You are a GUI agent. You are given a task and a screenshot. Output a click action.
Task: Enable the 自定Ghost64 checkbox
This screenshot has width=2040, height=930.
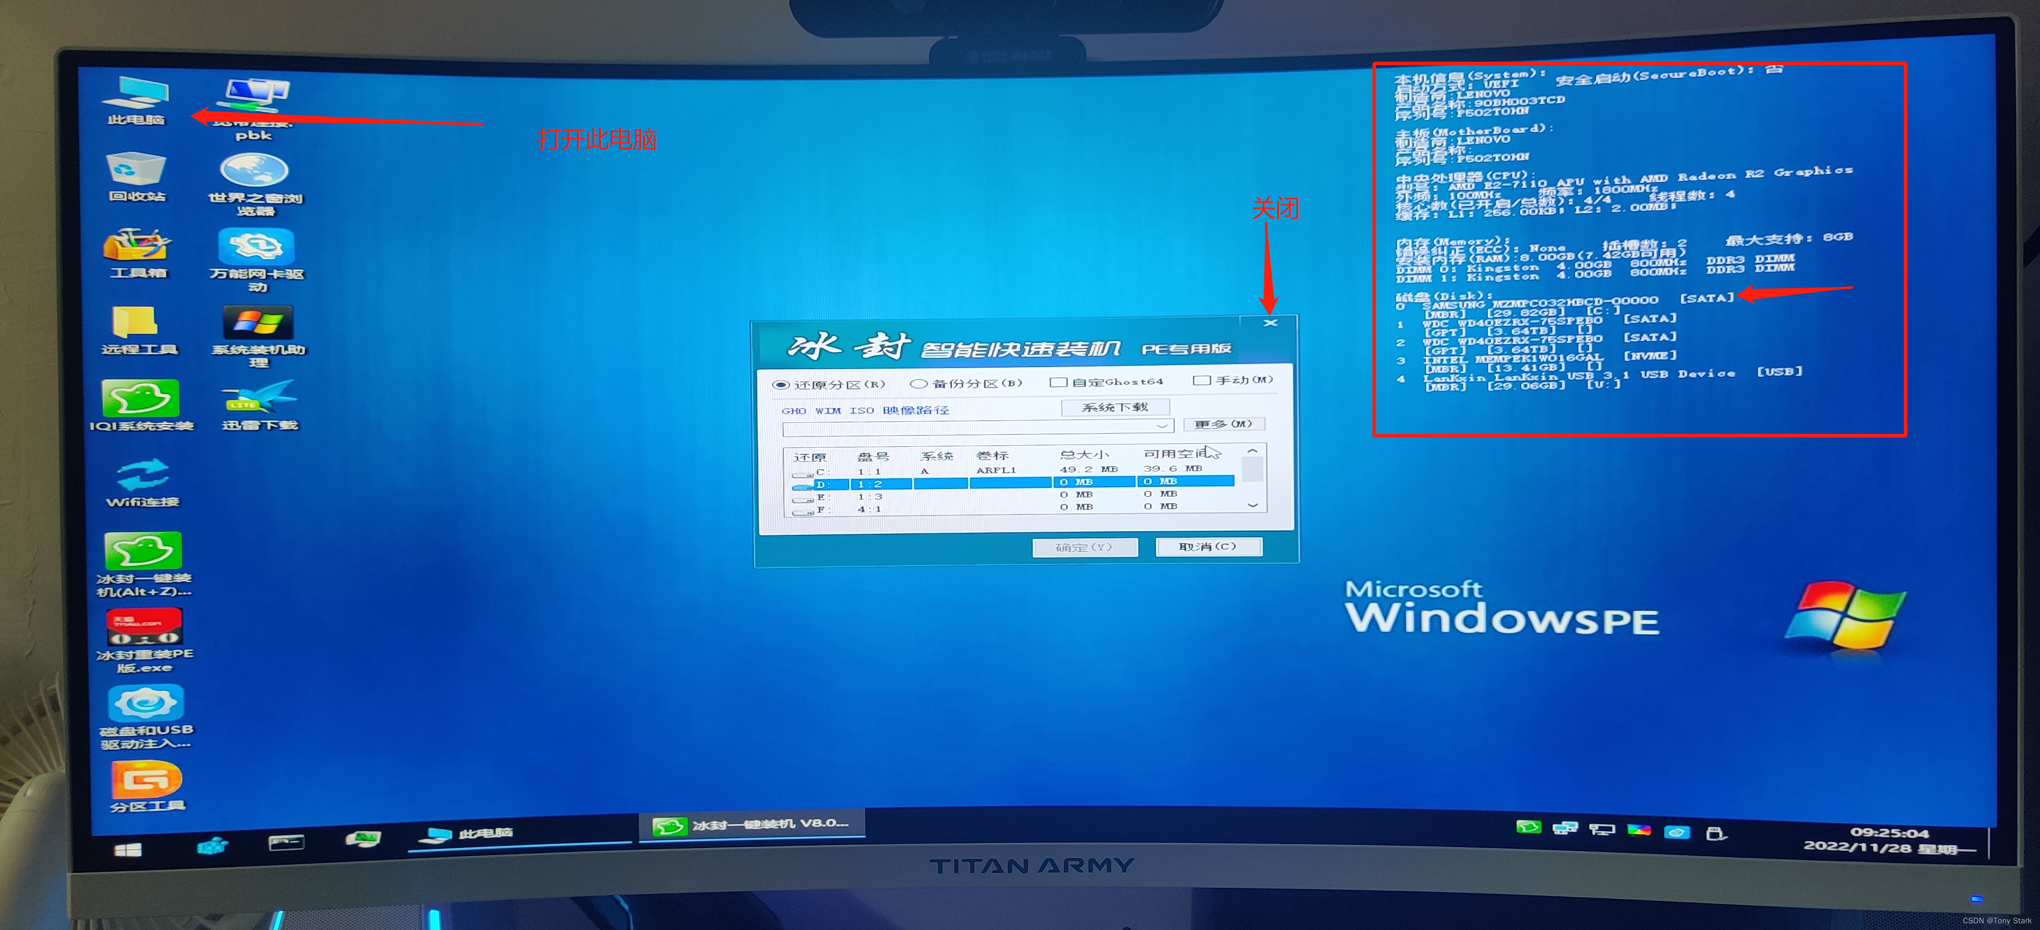tap(1058, 382)
